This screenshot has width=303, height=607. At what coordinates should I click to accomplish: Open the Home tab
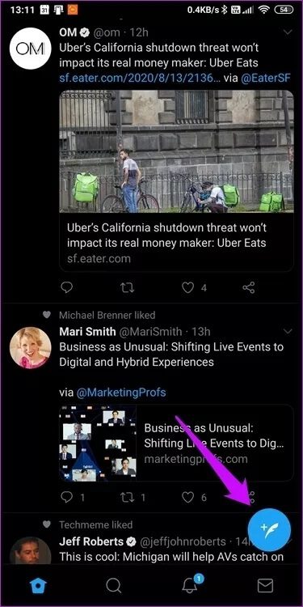click(x=38, y=585)
